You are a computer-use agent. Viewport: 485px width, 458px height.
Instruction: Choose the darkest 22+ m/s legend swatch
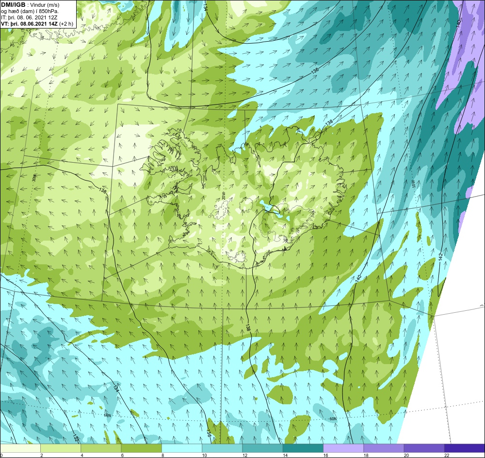(x=464, y=448)
